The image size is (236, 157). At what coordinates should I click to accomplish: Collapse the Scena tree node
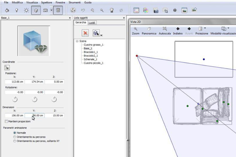coord(77,41)
